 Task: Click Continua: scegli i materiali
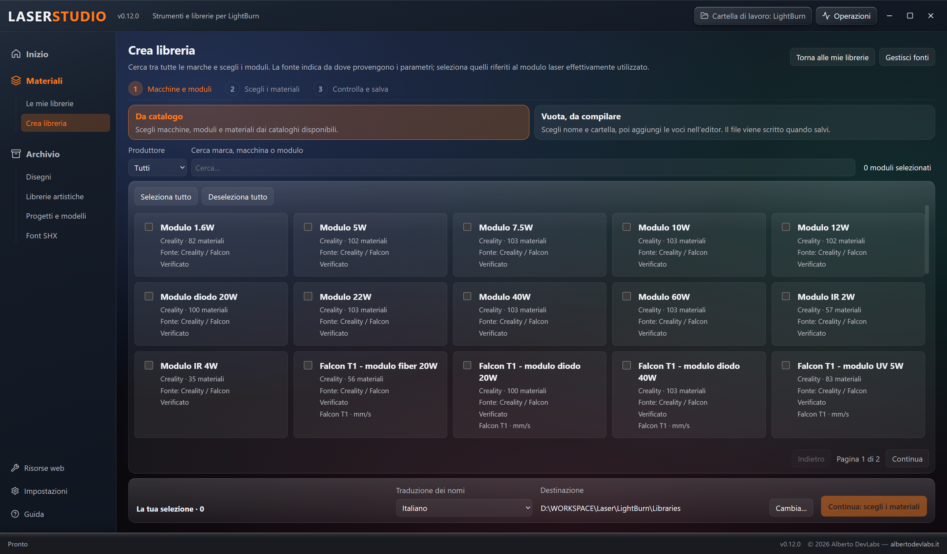click(x=873, y=506)
